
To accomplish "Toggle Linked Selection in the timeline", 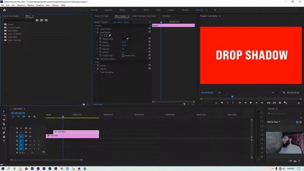I will pos(24,116).
